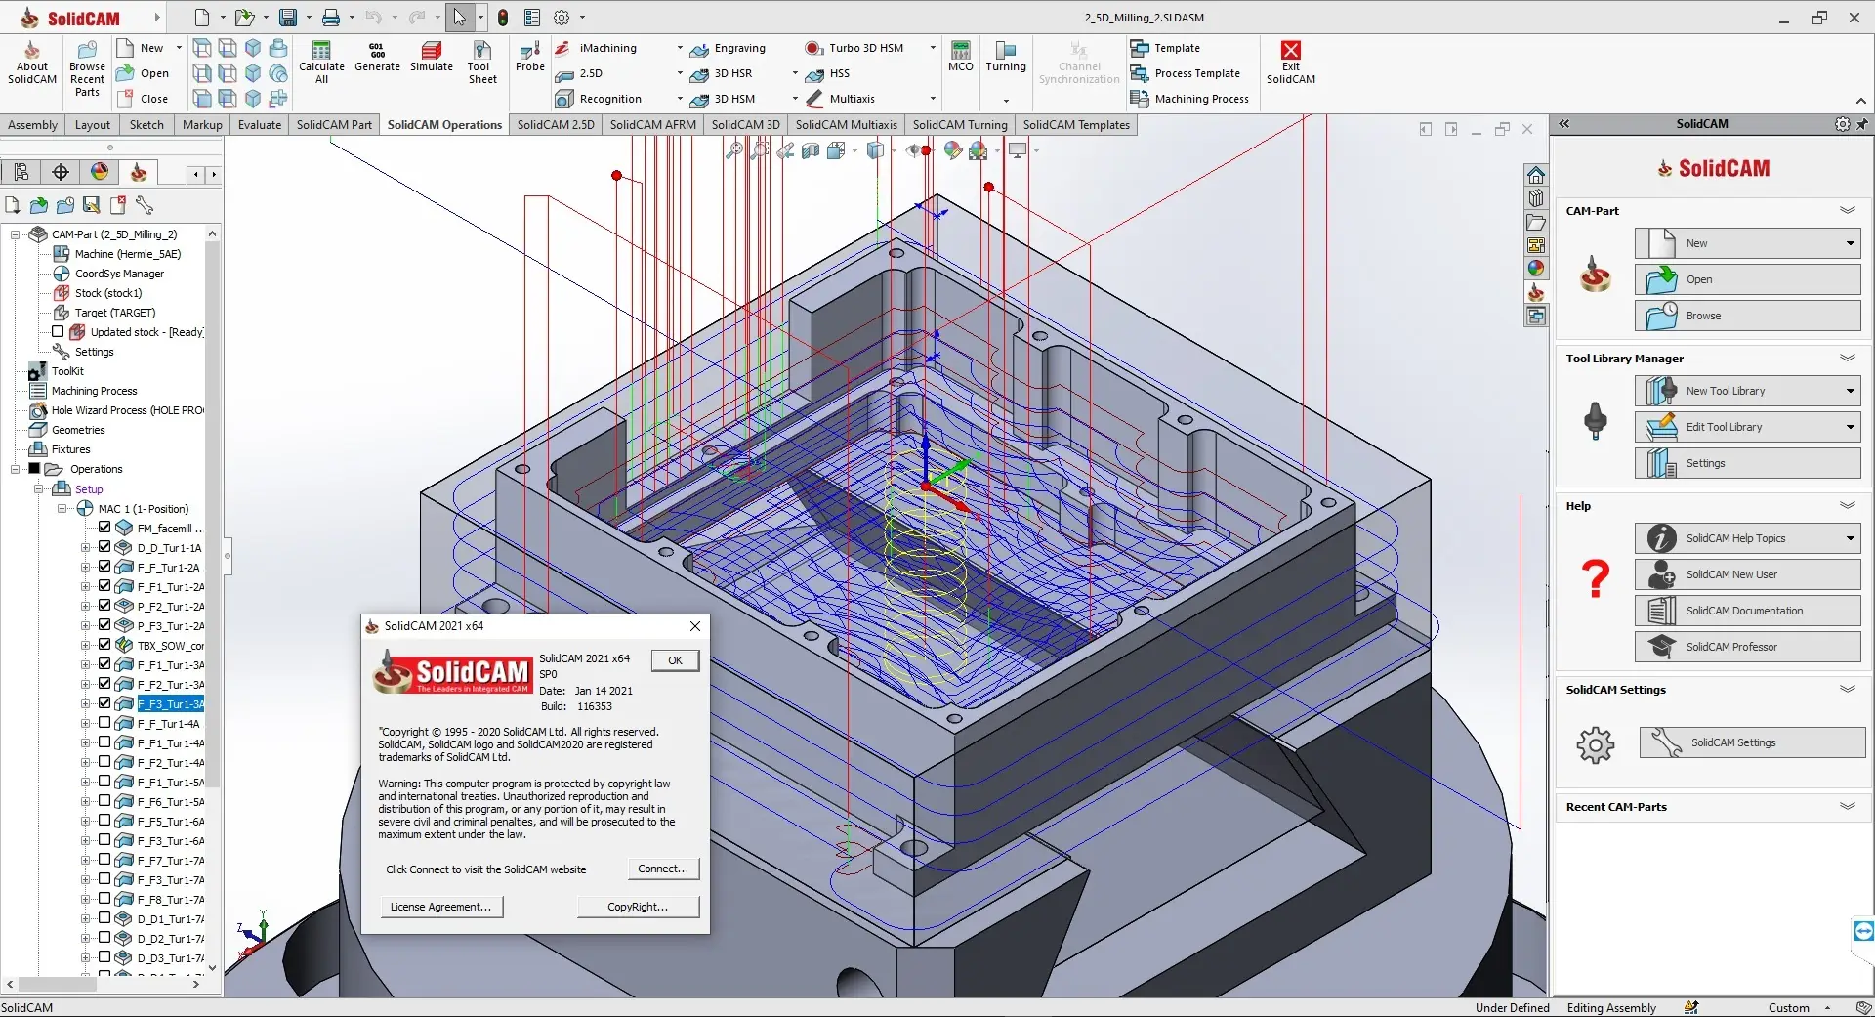The height and width of the screenshot is (1017, 1875).
Task: Click the Connect... button
Action: click(663, 869)
